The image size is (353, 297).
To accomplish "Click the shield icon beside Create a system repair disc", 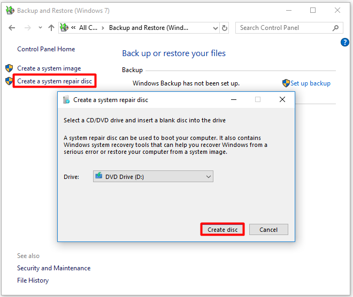I will coord(9,81).
